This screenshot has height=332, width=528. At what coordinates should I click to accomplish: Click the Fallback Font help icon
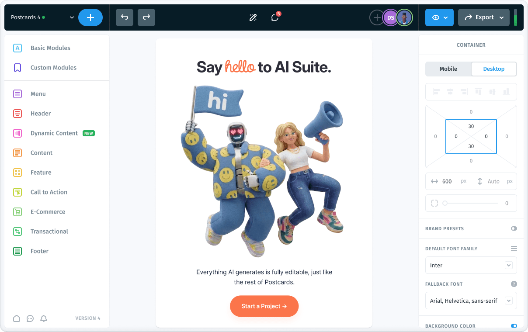[514, 284]
